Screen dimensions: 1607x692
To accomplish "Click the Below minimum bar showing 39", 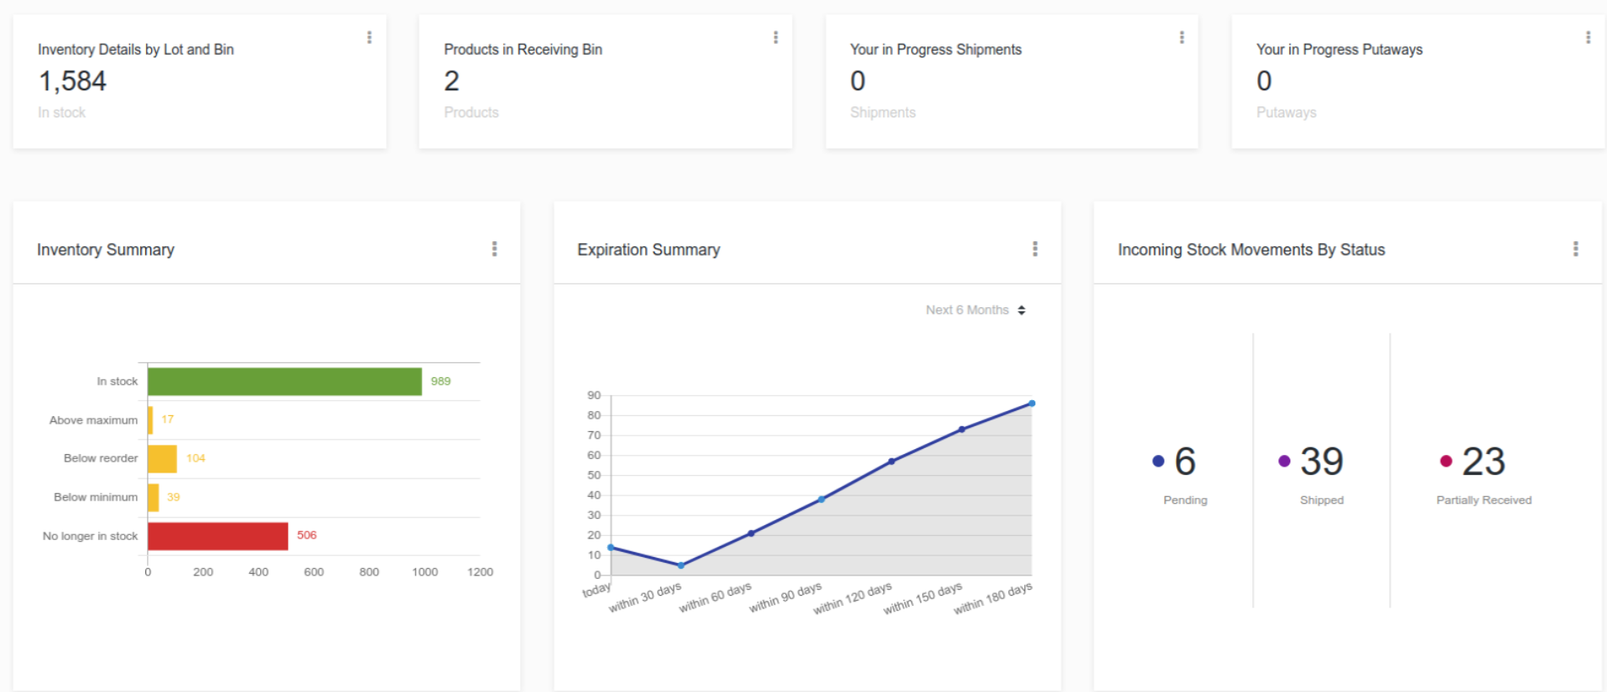I will coord(153,497).
